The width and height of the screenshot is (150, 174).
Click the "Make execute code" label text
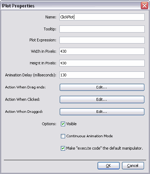[x=104, y=148]
